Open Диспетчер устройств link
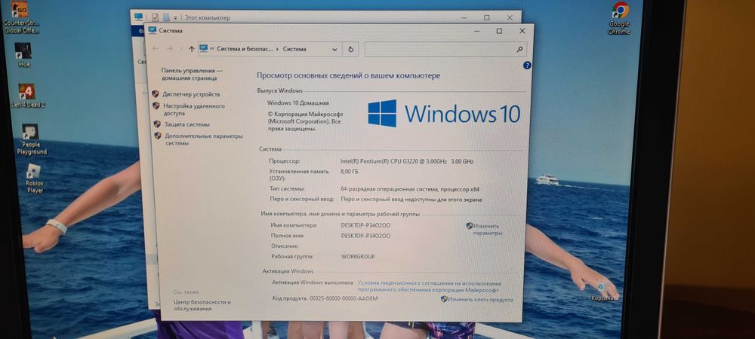 [x=191, y=94]
